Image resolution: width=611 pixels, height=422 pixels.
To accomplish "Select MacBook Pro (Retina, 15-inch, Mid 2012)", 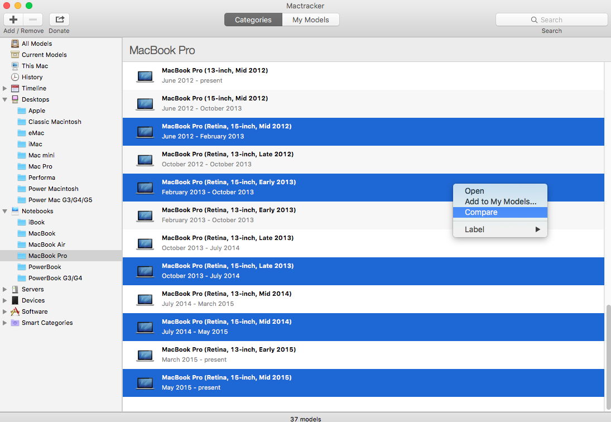I will point(363,132).
